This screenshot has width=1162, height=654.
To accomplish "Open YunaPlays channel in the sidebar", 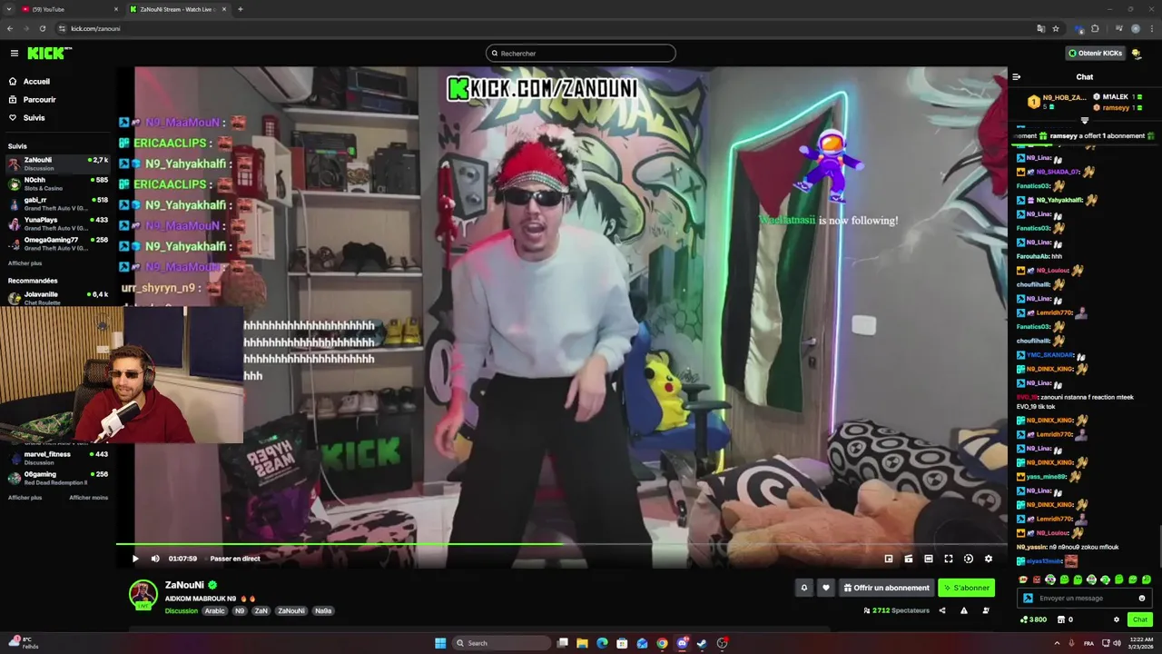I will [x=58, y=223].
